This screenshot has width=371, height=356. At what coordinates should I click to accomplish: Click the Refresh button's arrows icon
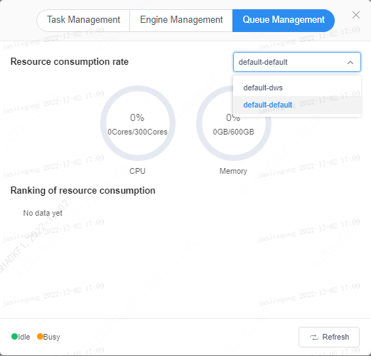[314, 337]
